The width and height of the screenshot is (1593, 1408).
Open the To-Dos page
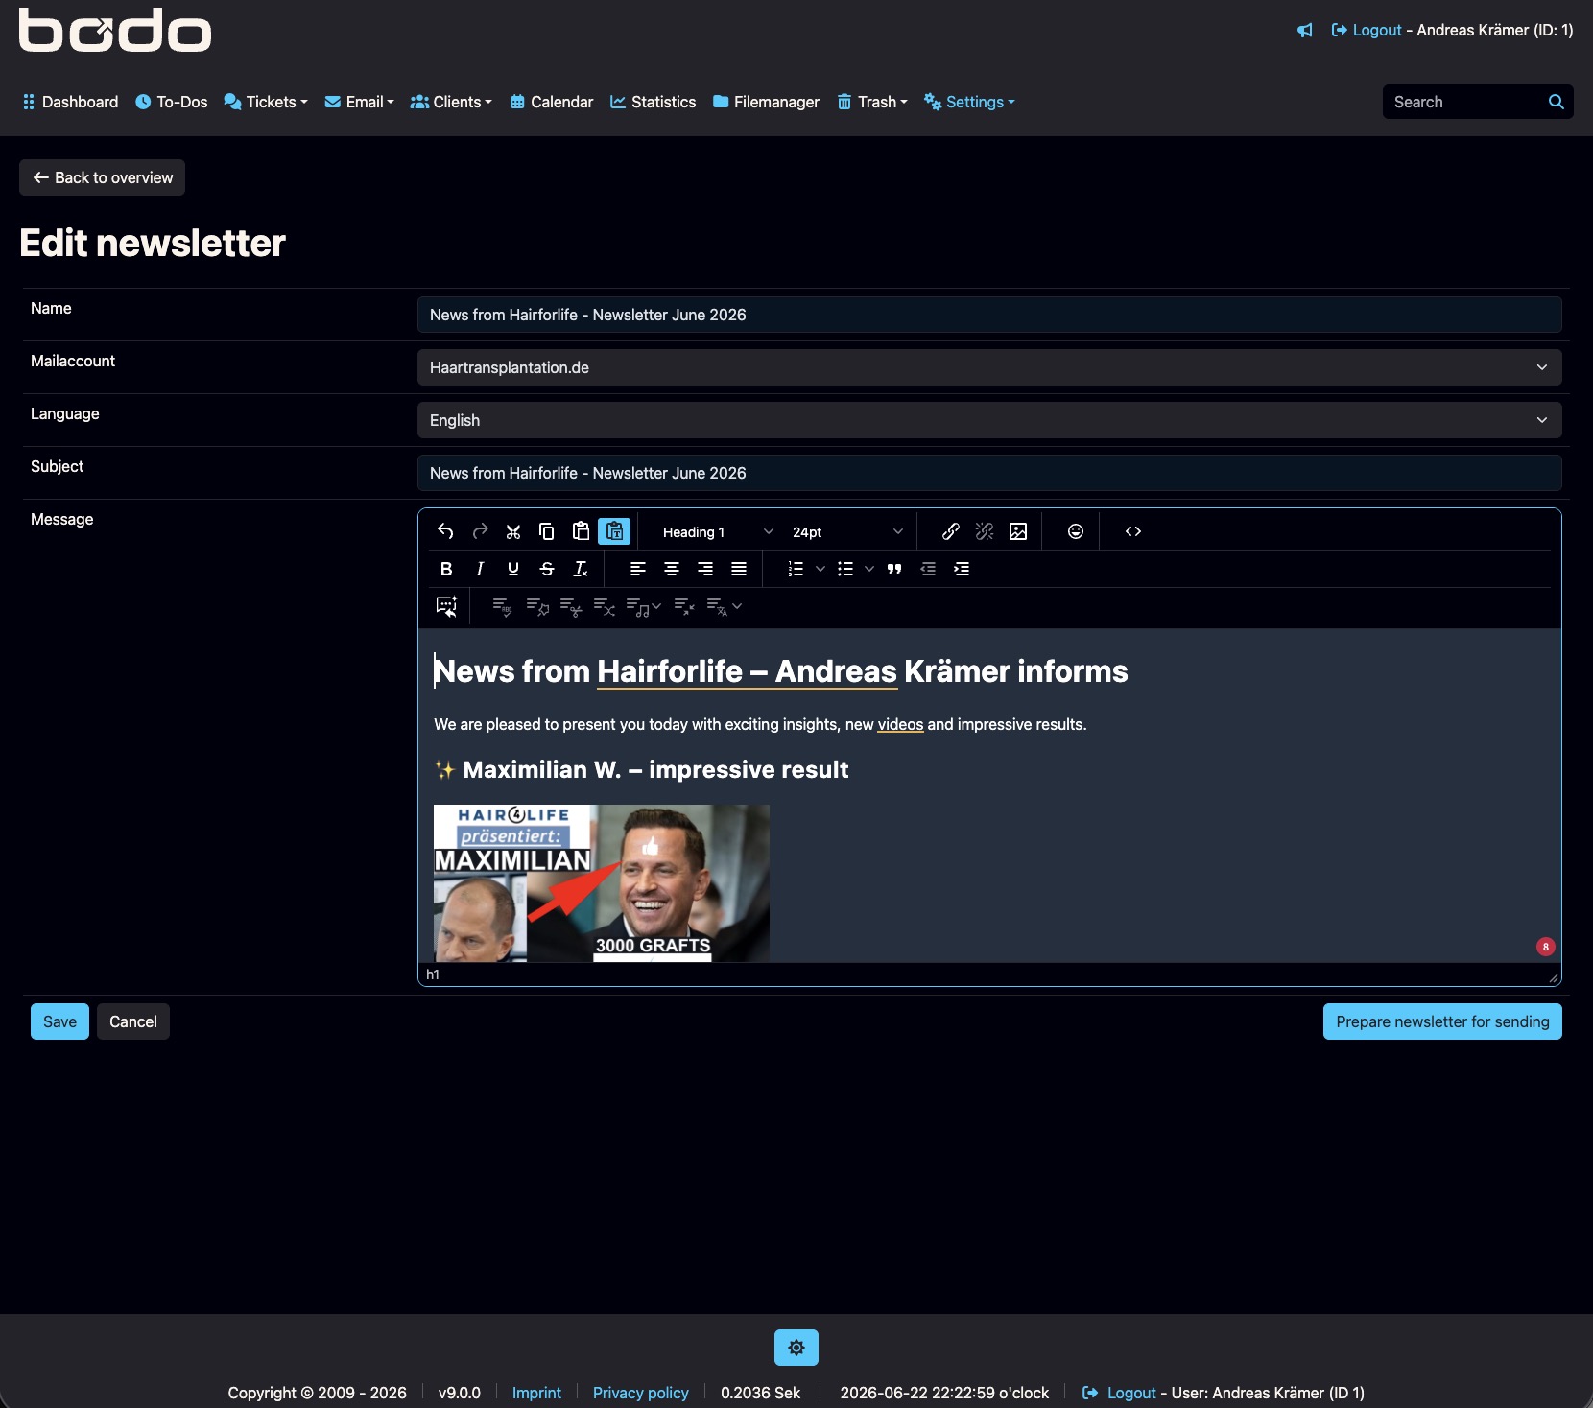[x=172, y=102]
